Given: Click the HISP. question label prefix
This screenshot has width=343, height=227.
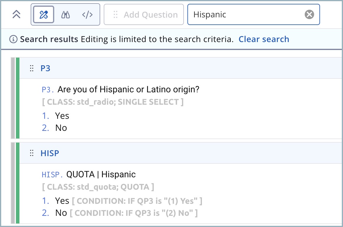Looking at the screenshot, I should [x=52, y=175].
